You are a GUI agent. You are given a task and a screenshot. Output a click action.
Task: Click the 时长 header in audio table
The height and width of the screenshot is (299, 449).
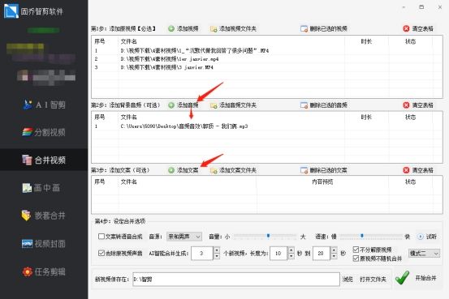click(x=366, y=117)
